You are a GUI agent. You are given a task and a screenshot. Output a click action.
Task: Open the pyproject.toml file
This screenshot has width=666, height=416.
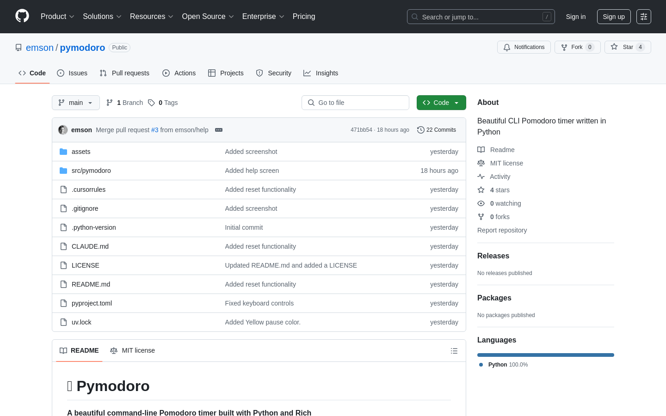92,303
